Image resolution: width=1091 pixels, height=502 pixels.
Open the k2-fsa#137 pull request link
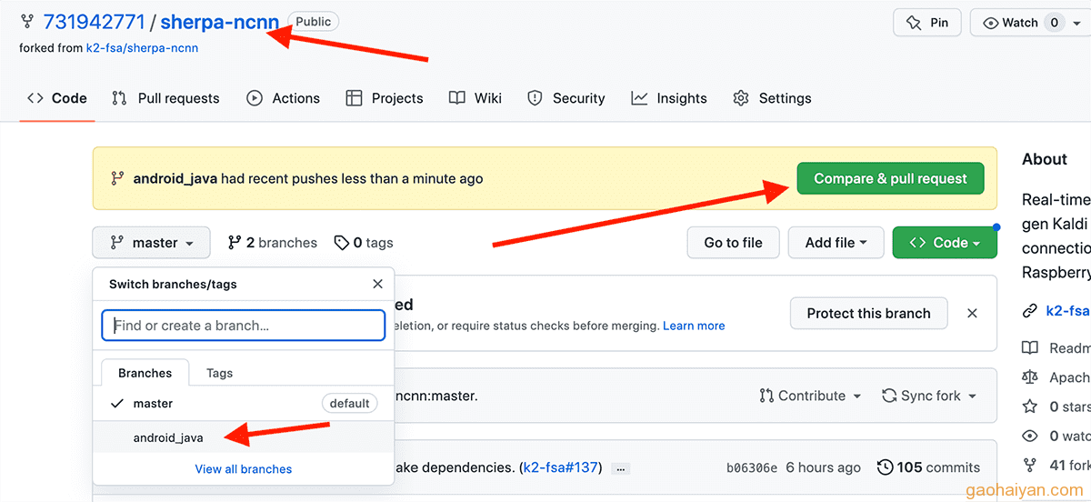[x=560, y=467]
